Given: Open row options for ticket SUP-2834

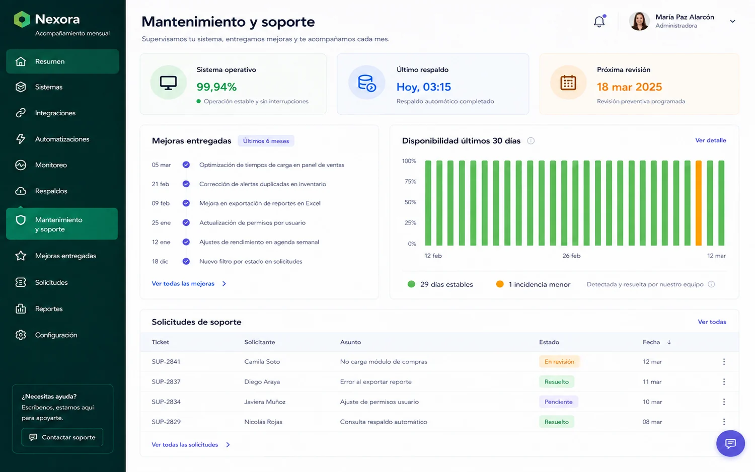Looking at the screenshot, I should coord(724,402).
